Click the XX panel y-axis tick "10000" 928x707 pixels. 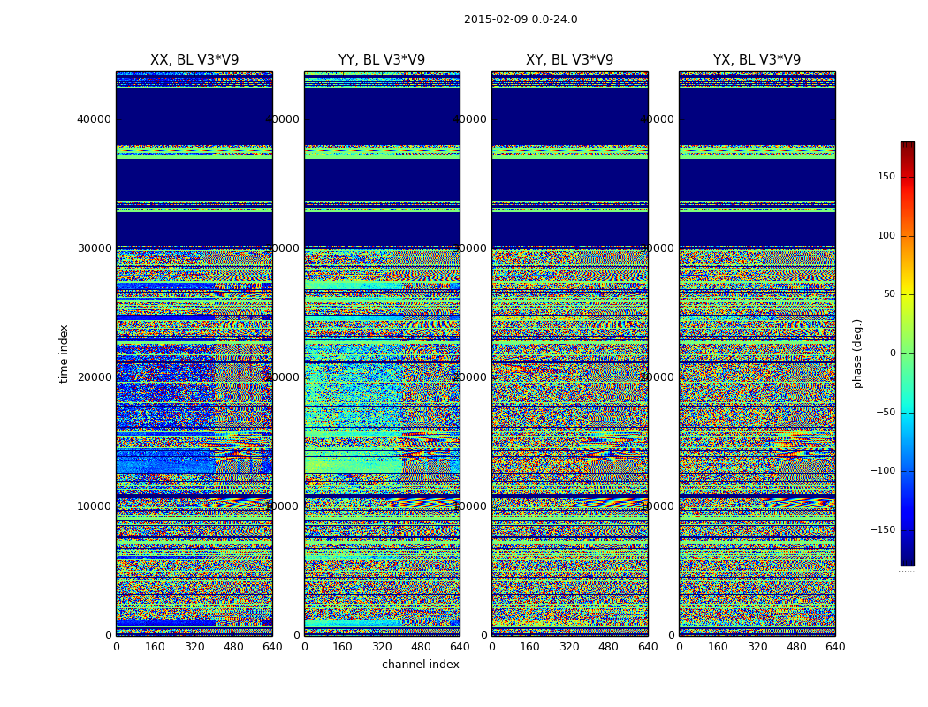click(x=94, y=506)
